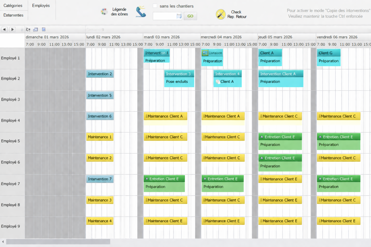
Task: Click the blue note icon in toolbar
Action: pos(44,29)
